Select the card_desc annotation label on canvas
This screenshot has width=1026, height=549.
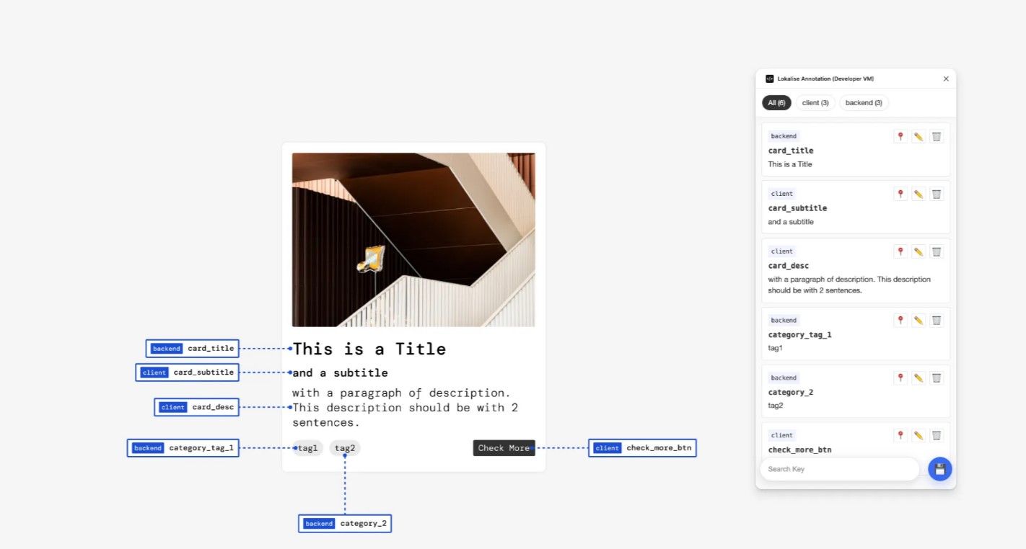[197, 407]
